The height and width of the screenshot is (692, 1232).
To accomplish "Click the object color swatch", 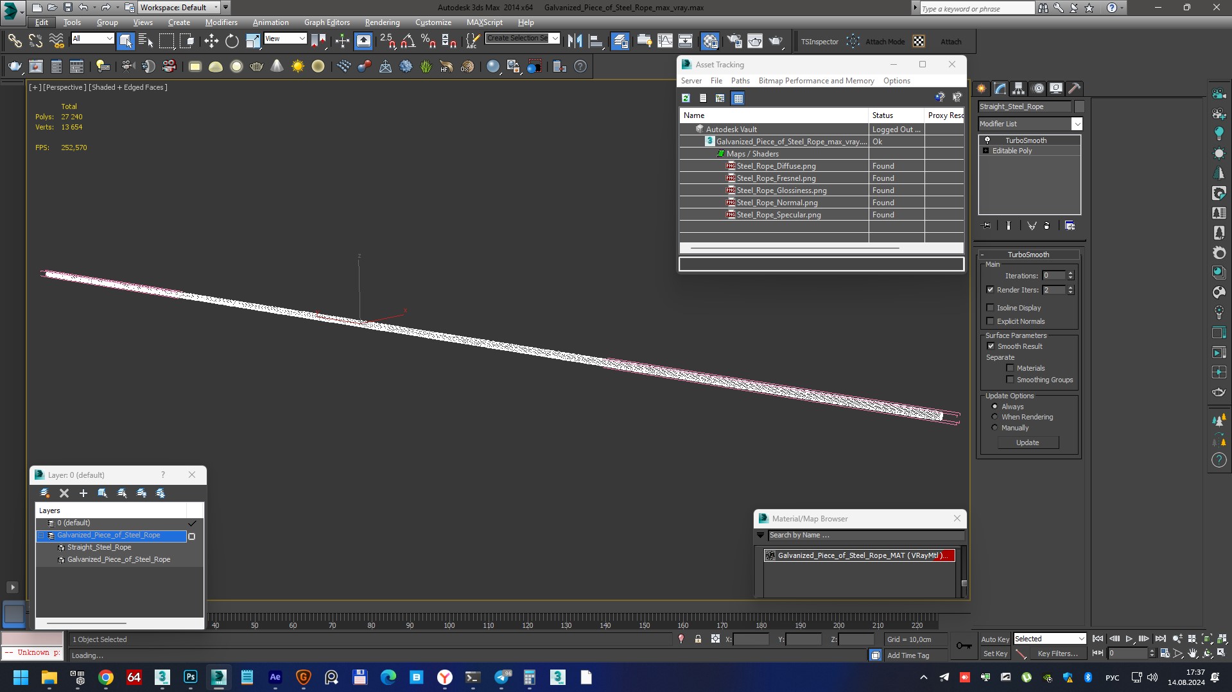I will (x=1079, y=106).
